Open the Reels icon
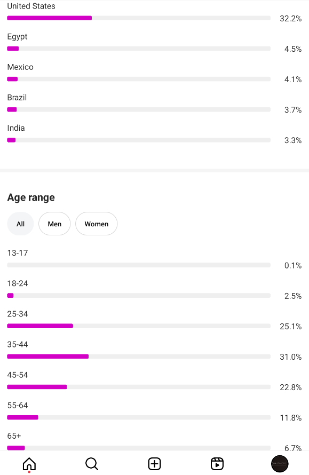309x475 pixels. pyautogui.click(x=217, y=464)
